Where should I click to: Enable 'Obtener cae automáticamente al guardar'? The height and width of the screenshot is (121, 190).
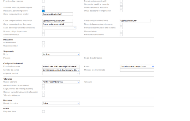(x=43, y=92)
